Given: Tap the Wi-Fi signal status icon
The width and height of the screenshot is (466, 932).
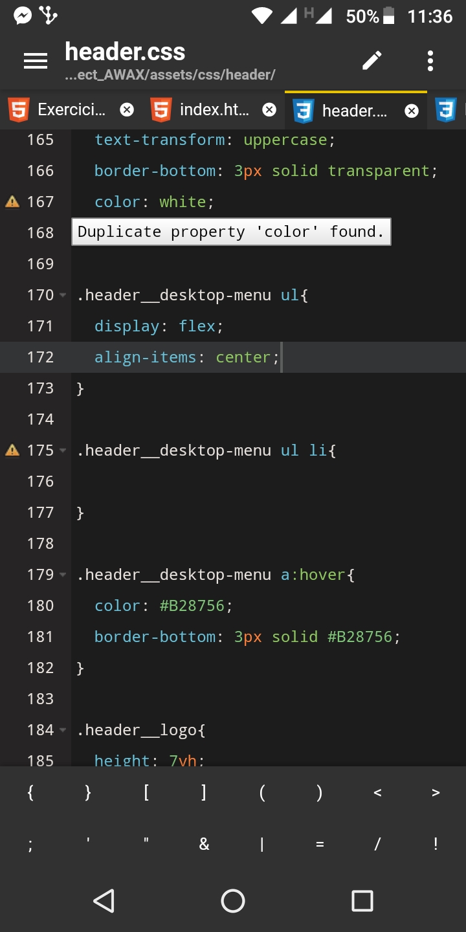Looking at the screenshot, I should pos(263,16).
